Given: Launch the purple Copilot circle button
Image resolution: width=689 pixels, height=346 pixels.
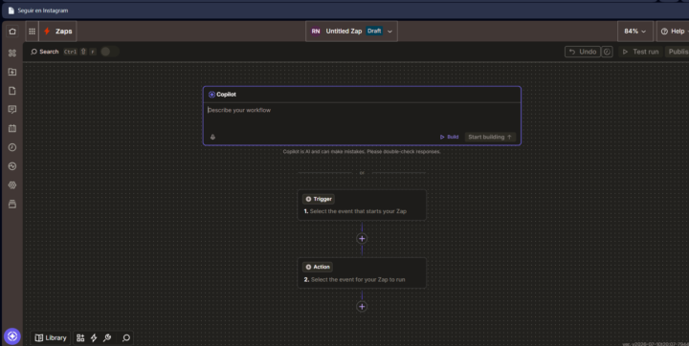Looking at the screenshot, I should pos(12,336).
